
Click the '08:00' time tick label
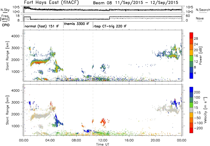[x=76, y=140]
